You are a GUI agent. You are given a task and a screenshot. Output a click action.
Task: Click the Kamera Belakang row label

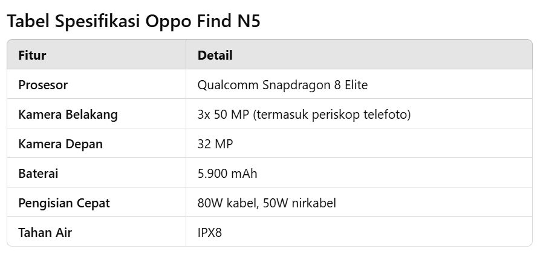68,115
